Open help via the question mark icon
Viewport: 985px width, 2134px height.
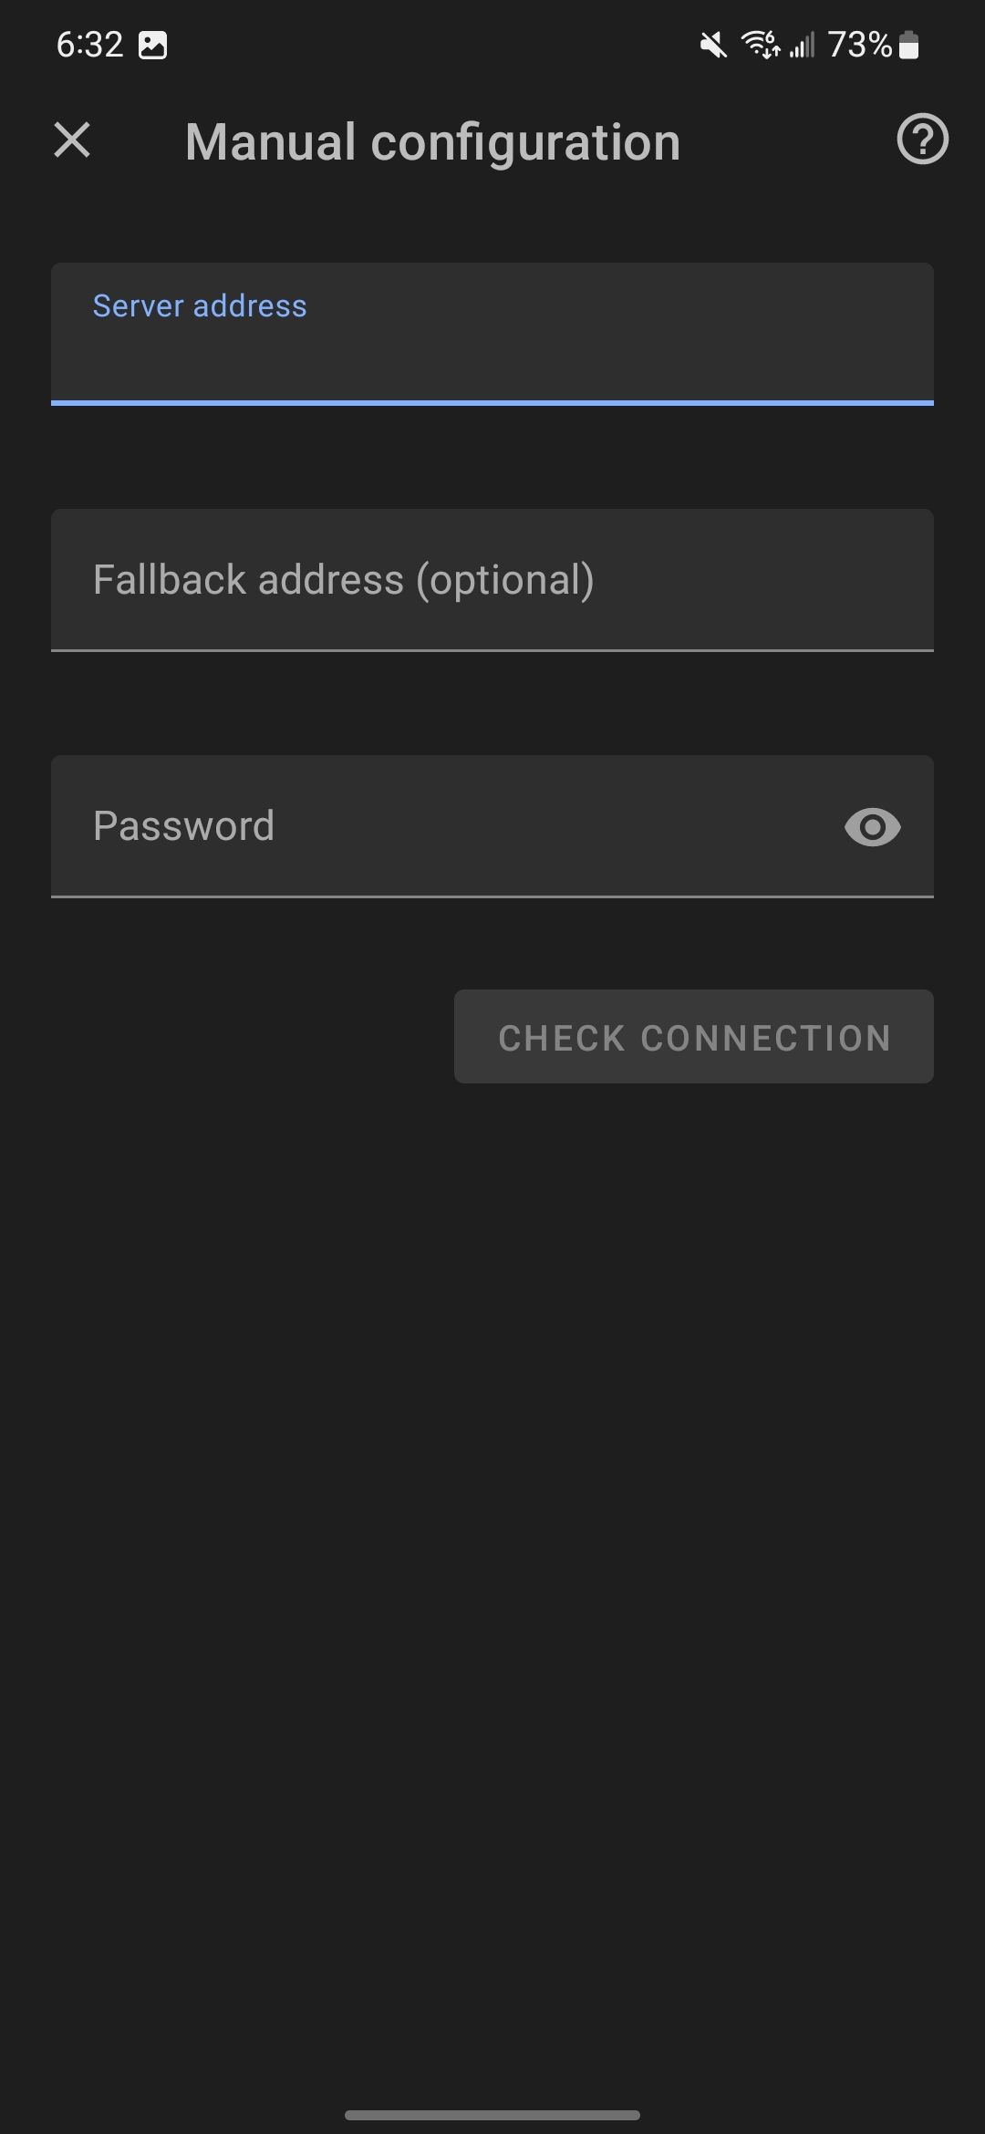(922, 140)
